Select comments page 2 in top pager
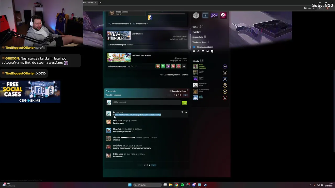Viewport: 335px width, 188px height. pyautogui.click(x=177, y=95)
